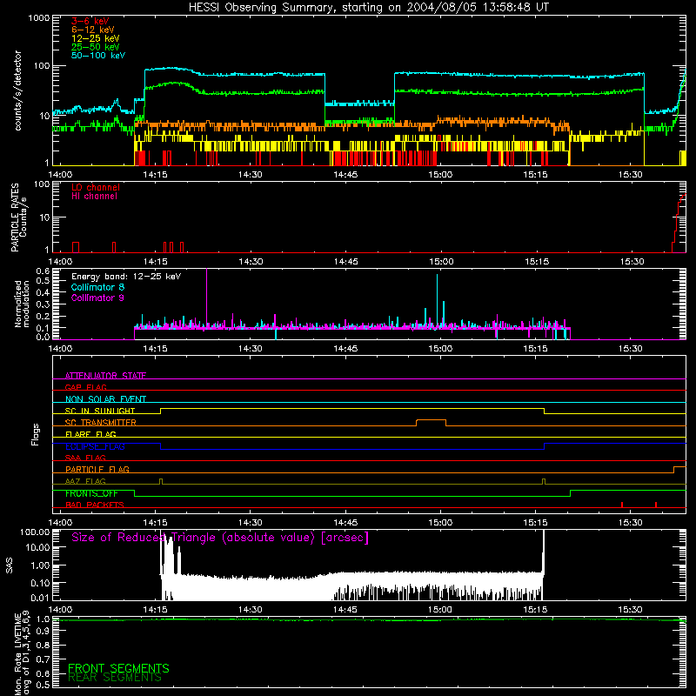
Task: Click the second BAD PACKETS tick after 15:30
Action: [656, 505]
